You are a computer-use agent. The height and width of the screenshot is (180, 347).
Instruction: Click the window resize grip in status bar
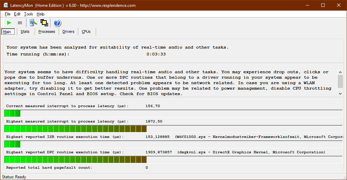tap(344, 177)
